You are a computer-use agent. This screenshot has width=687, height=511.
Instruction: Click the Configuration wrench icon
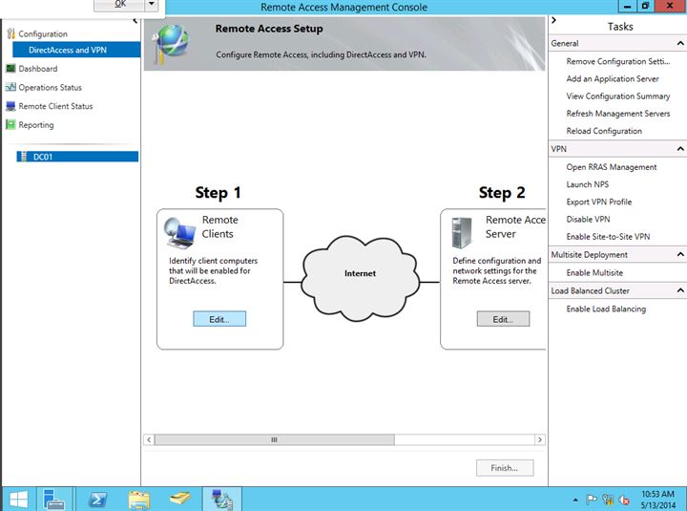(10, 33)
